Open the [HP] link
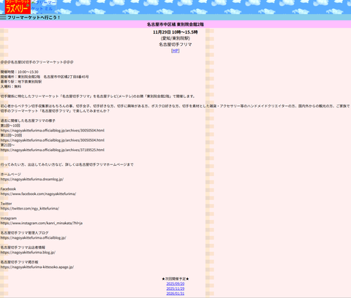Screen dimensions: 351x298 (x=175, y=50)
